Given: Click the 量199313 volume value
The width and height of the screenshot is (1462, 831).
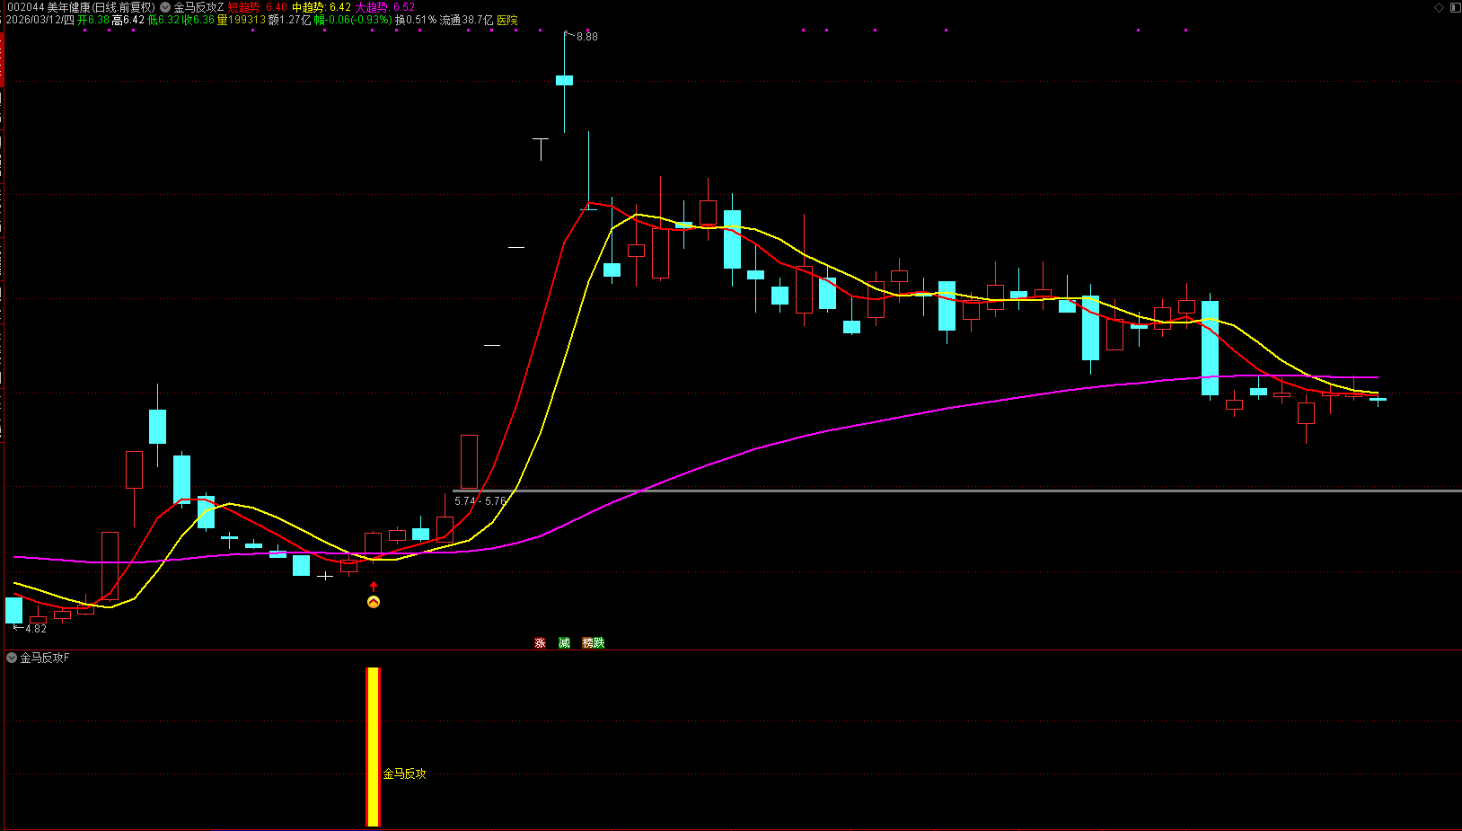Looking at the screenshot, I should 242,20.
